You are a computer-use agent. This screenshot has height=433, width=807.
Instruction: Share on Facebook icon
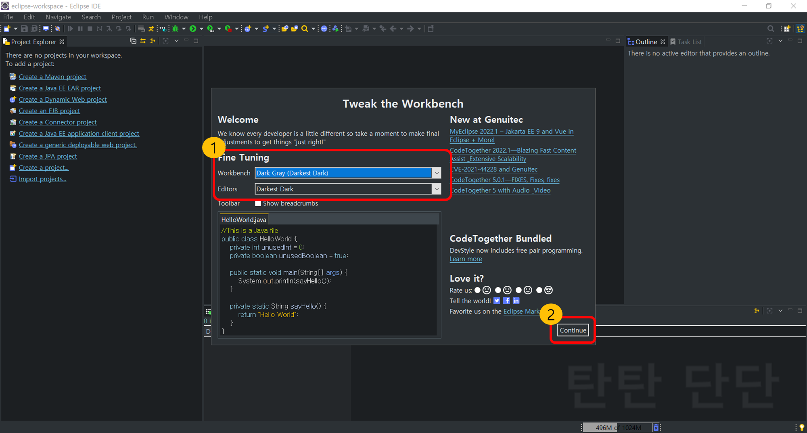(x=506, y=301)
